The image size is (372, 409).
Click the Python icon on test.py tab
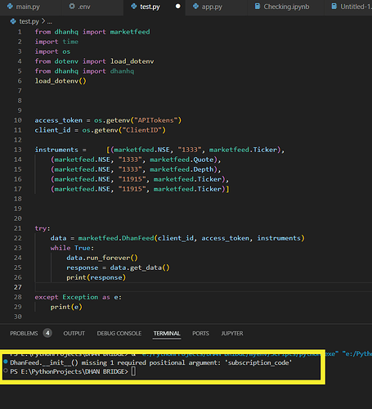[133, 7]
